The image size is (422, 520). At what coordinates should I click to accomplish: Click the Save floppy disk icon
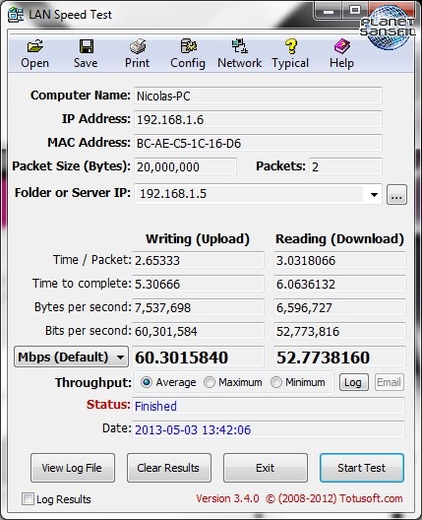click(87, 46)
